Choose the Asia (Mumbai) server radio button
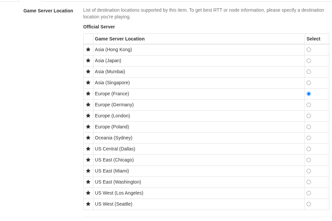Screen dimensions: 332x221 (309, 72)
